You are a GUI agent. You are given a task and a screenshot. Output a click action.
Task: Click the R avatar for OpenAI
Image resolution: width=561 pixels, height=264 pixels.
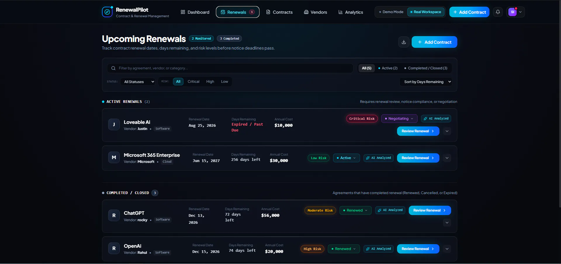point(114,248)
